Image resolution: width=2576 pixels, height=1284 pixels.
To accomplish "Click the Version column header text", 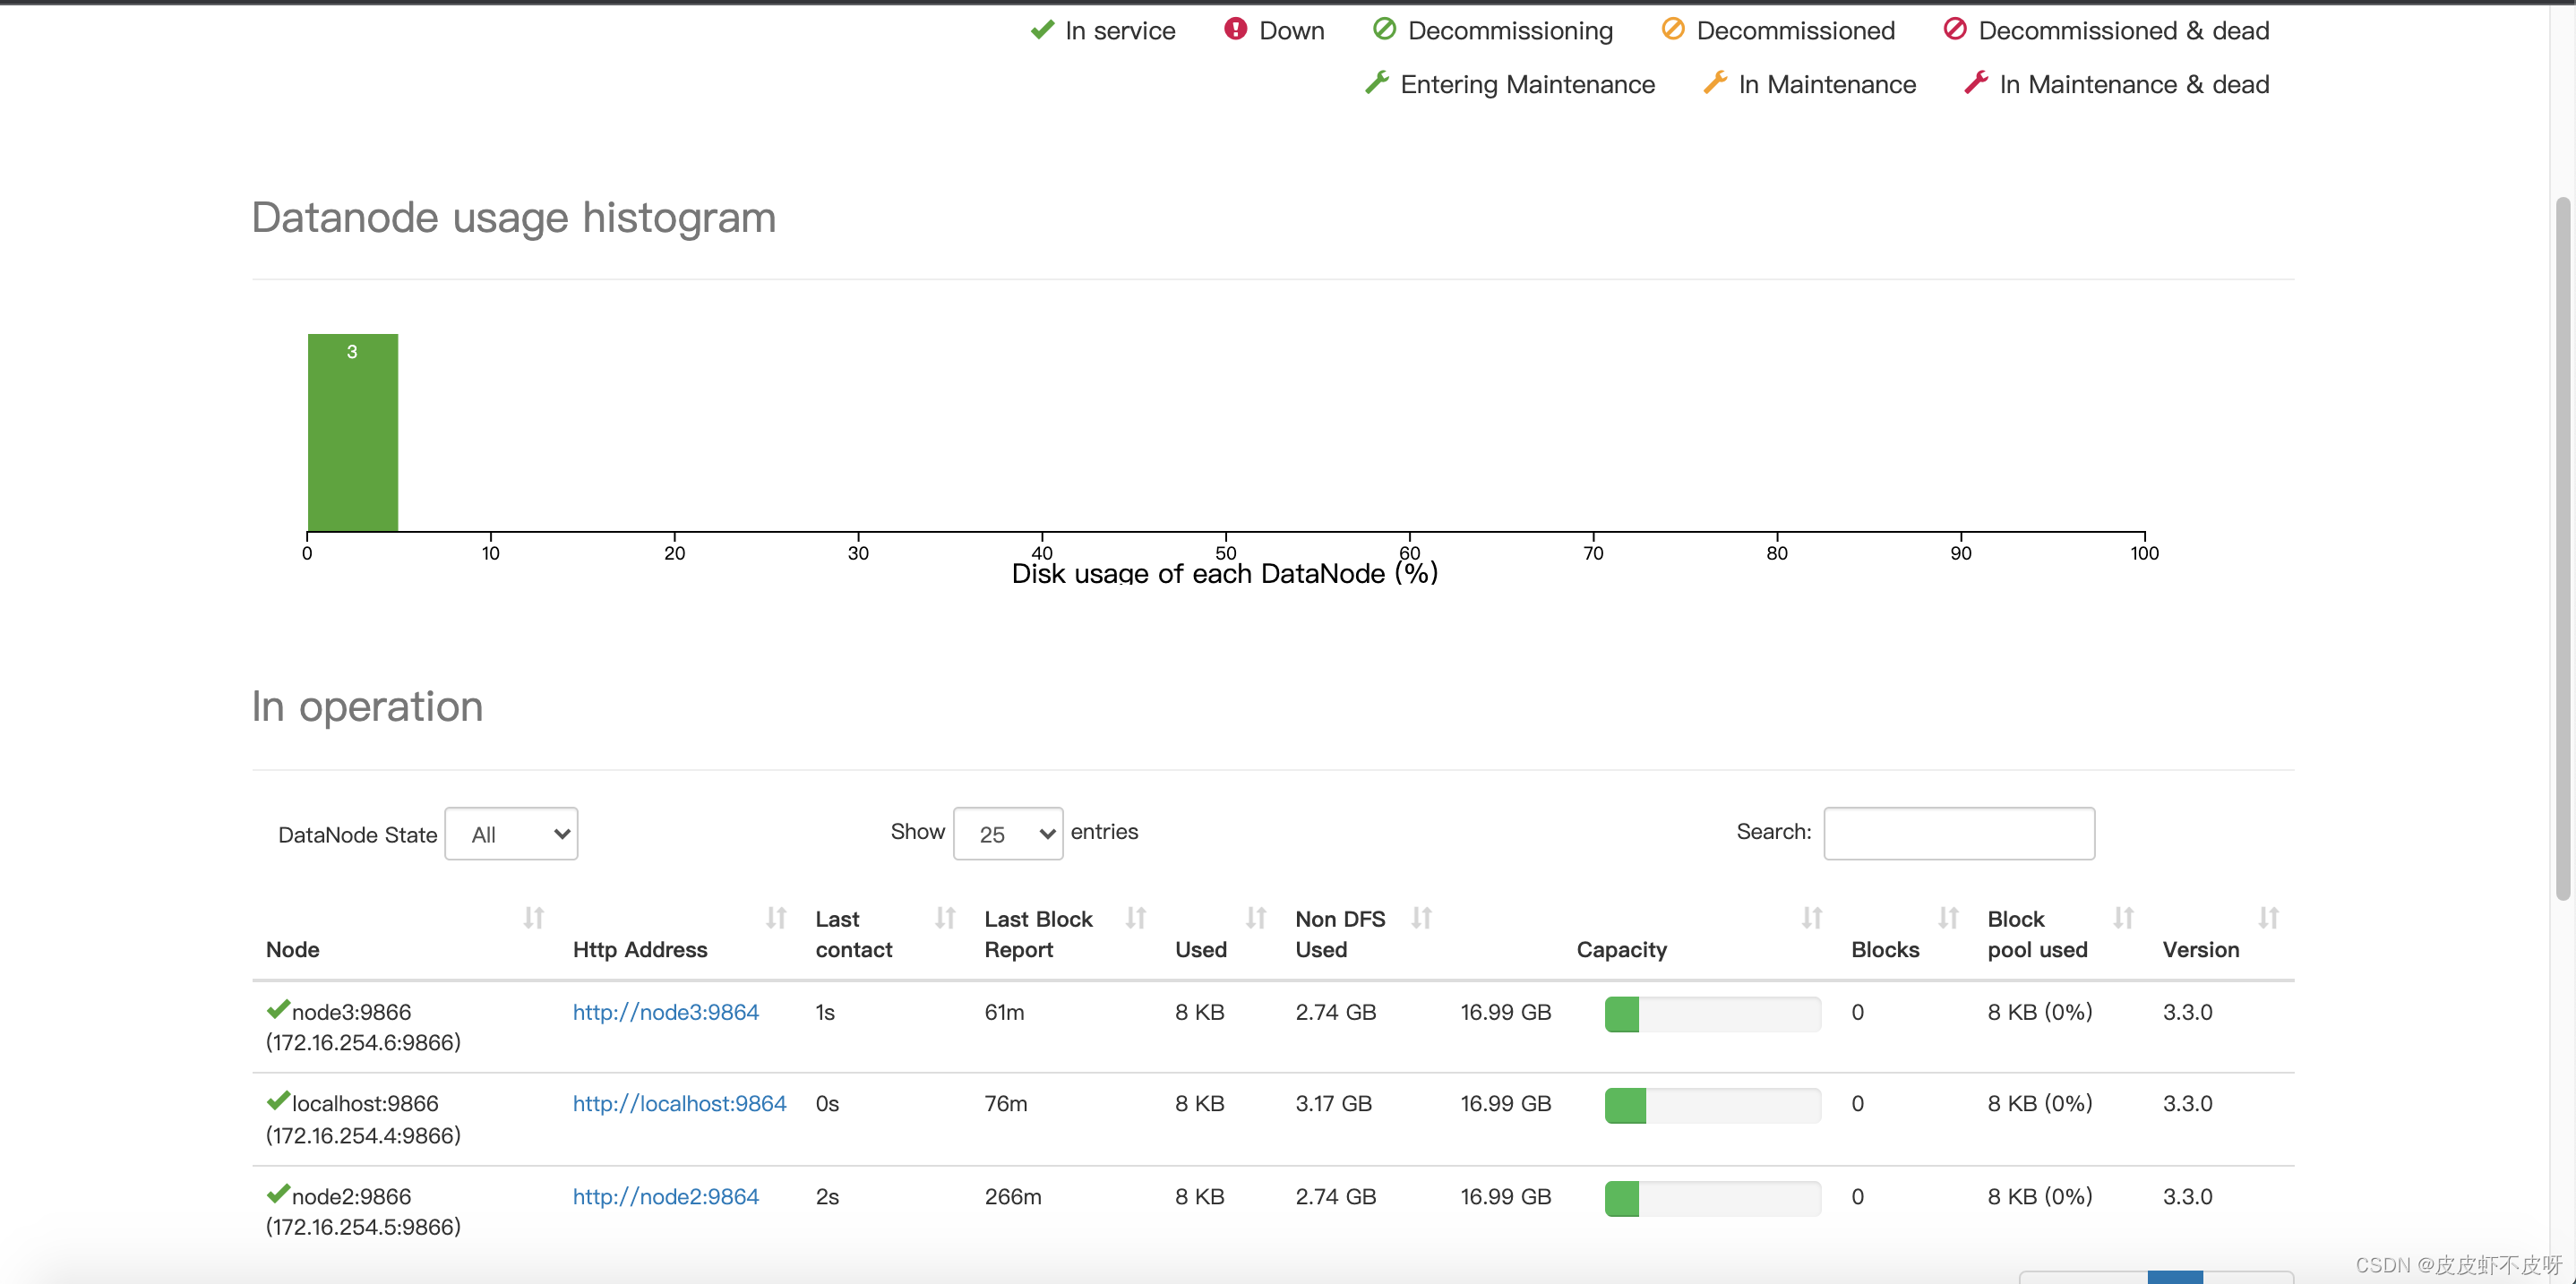I will (x=2201, y=950).
